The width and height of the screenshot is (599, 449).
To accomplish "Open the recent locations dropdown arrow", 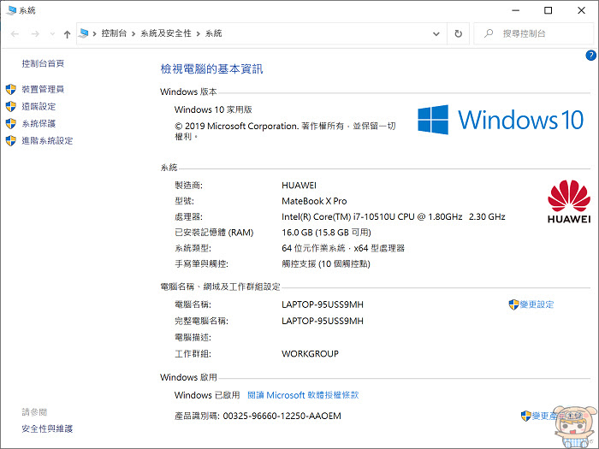I will [x=52, y=34].
